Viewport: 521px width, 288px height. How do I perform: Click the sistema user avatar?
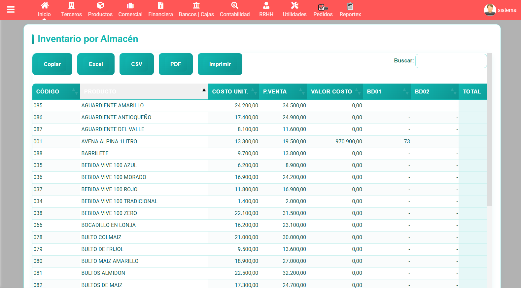pos(490,10)
